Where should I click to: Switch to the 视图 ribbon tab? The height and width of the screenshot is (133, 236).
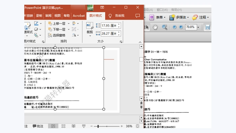click(57, 15)
